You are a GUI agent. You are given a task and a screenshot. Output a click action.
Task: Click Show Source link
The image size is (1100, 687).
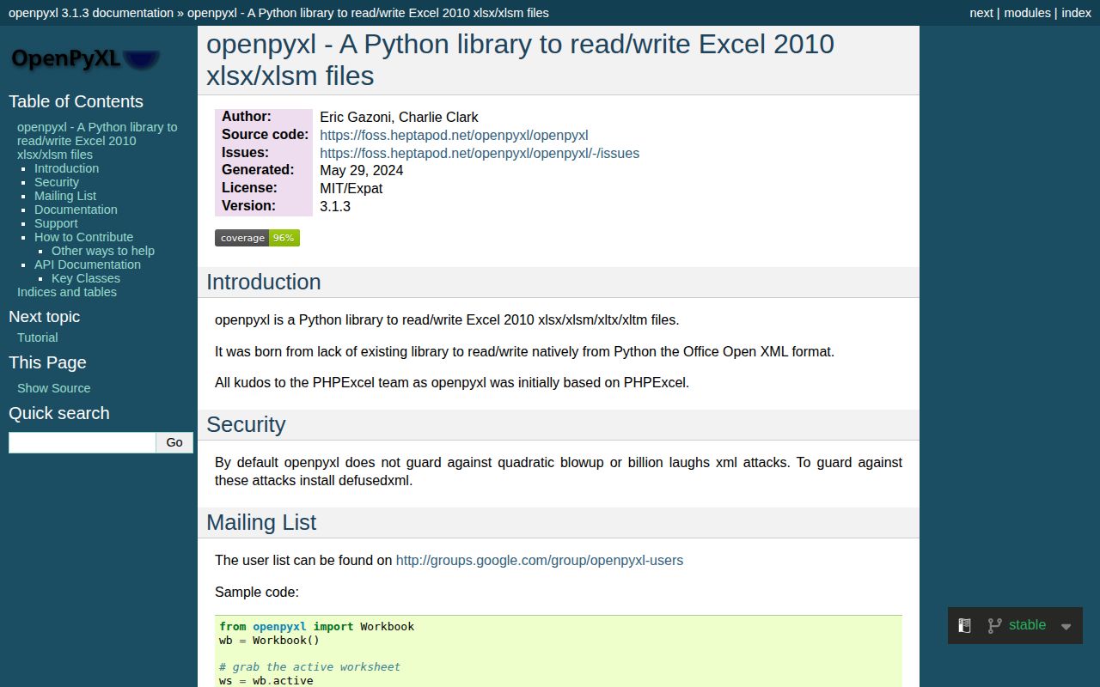point(53,388)
